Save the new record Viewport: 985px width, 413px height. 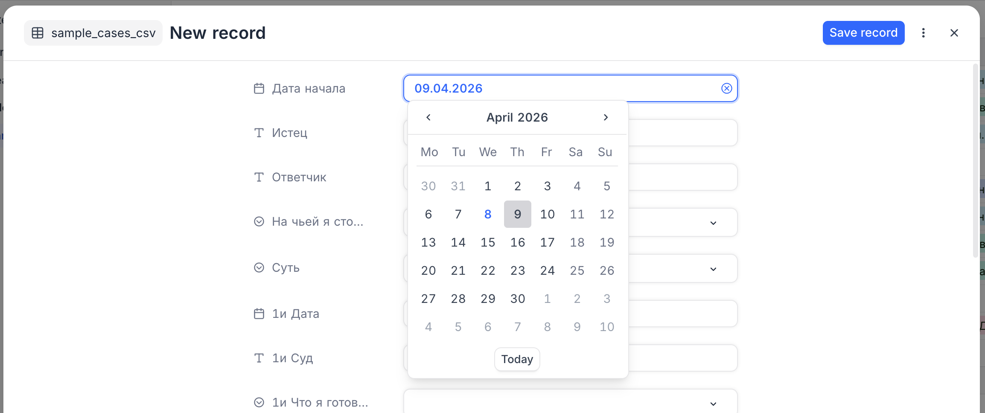[x=863, y=33]
